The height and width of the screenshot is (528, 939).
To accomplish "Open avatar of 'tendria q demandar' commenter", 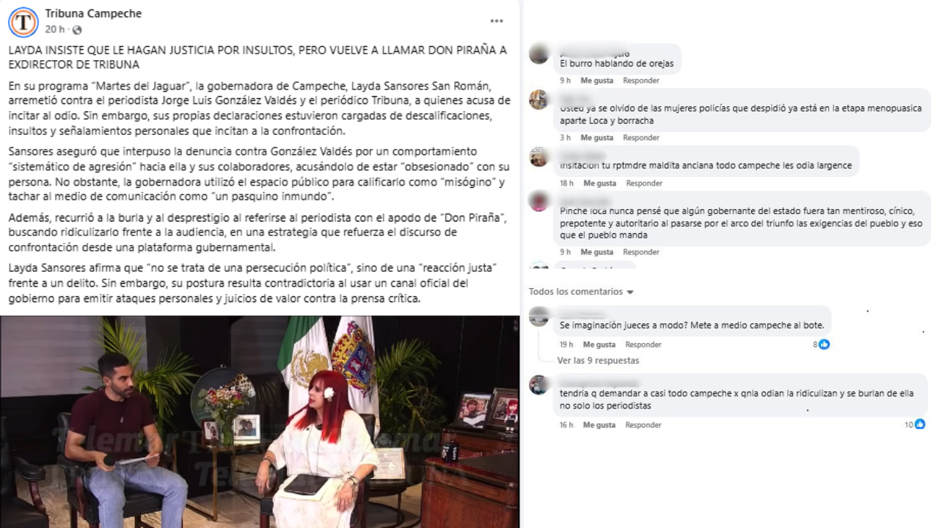I will click(x=538, y=385).
